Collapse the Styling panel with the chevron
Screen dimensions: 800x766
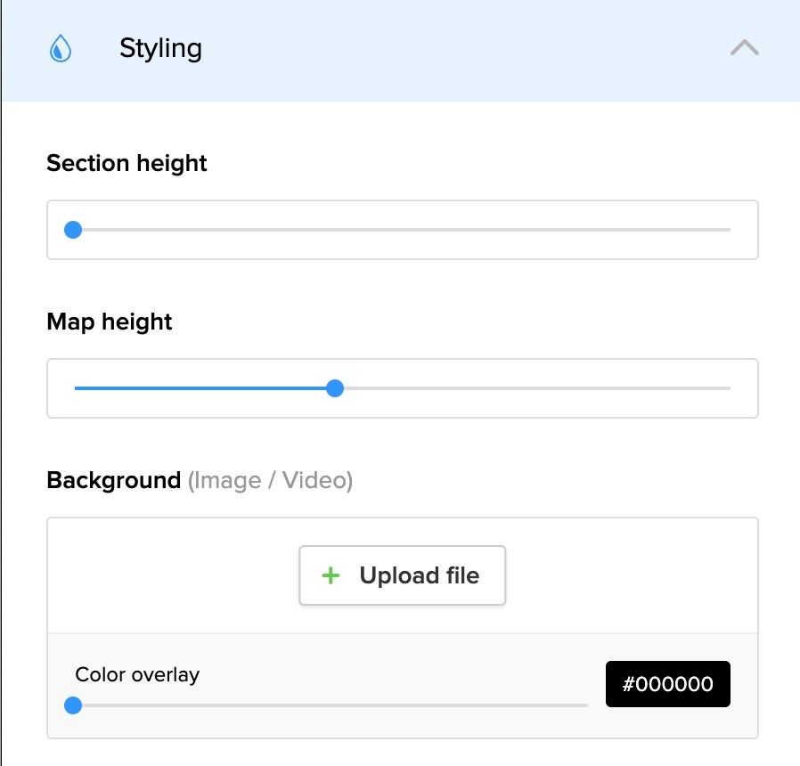pyautogui.click(x=744, y=48)
